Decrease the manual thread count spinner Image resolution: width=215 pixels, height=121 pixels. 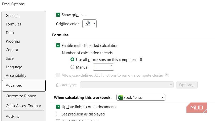tap(111, 69)
